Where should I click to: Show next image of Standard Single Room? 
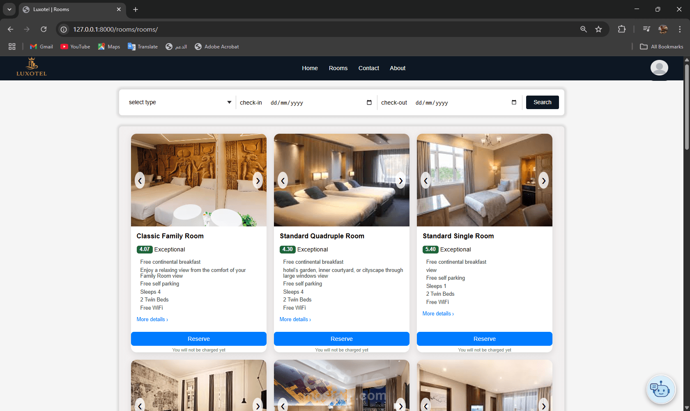pyautogui.click(x=543, y=180)
